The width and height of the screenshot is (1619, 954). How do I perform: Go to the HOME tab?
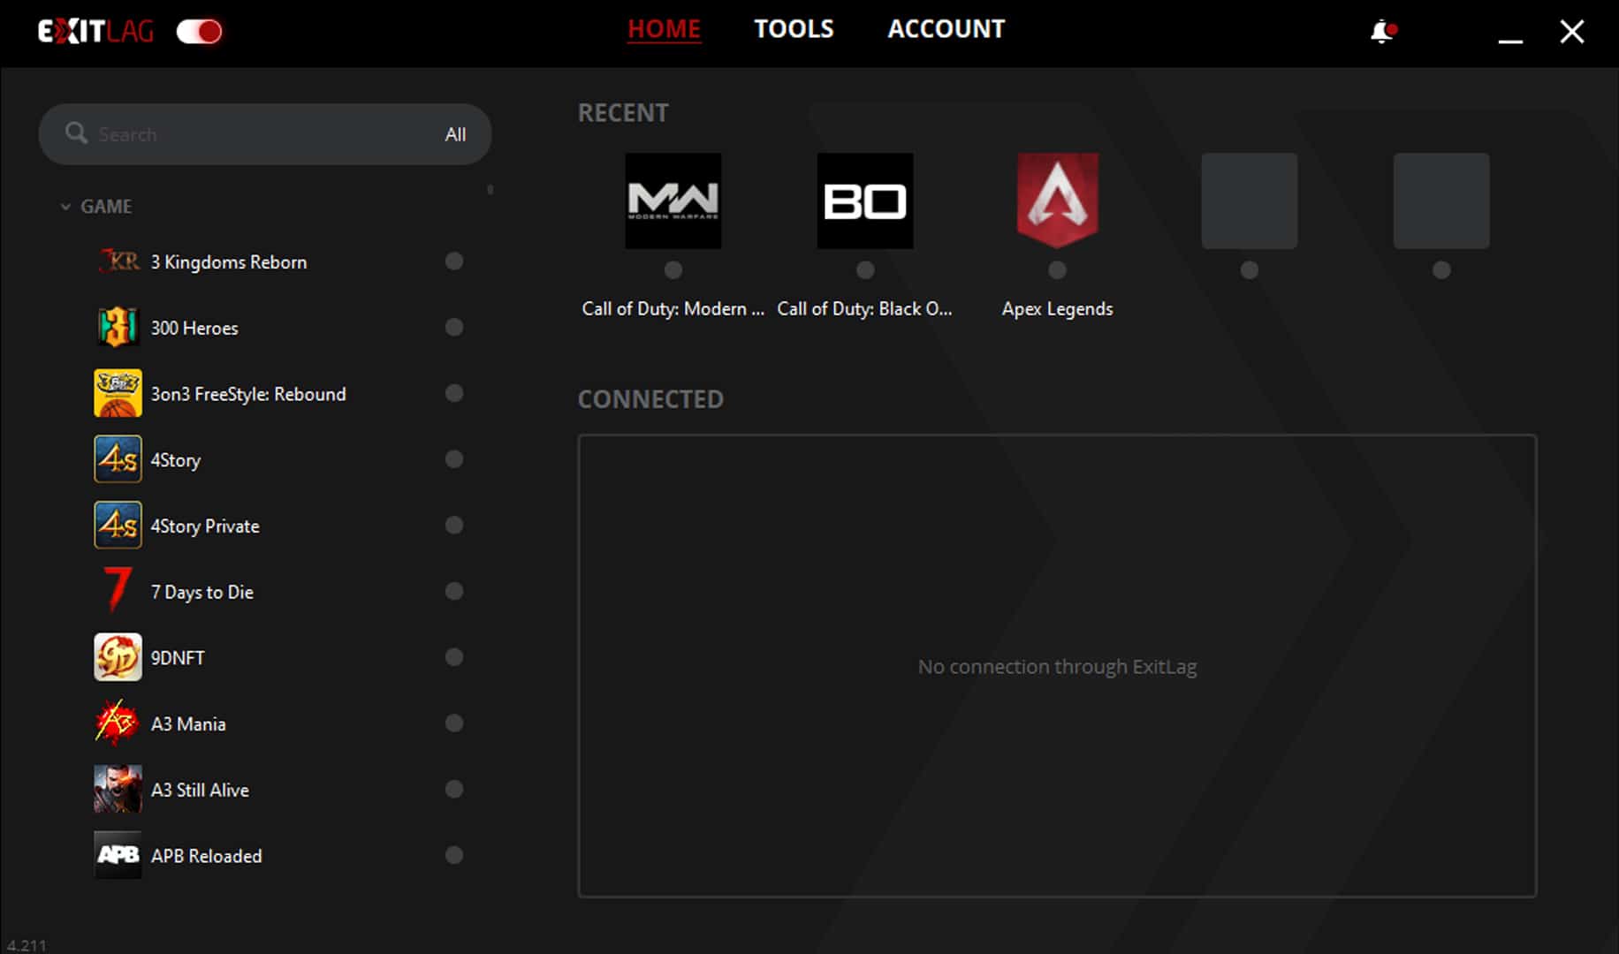[664, 28]
